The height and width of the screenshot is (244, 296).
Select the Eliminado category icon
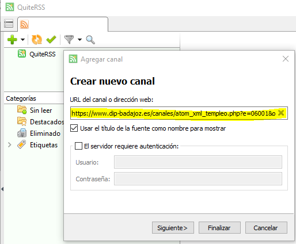(22, 133)
